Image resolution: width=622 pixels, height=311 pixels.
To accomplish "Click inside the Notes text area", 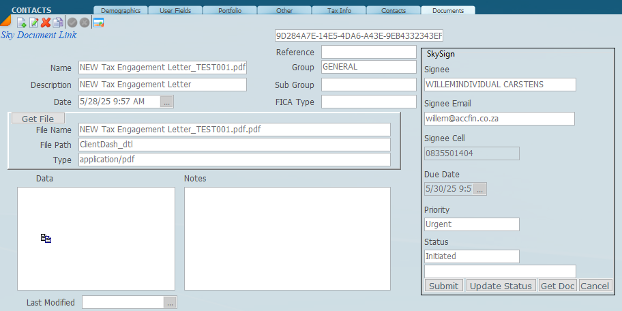I will pyautogui.click(x=287, y=238).
